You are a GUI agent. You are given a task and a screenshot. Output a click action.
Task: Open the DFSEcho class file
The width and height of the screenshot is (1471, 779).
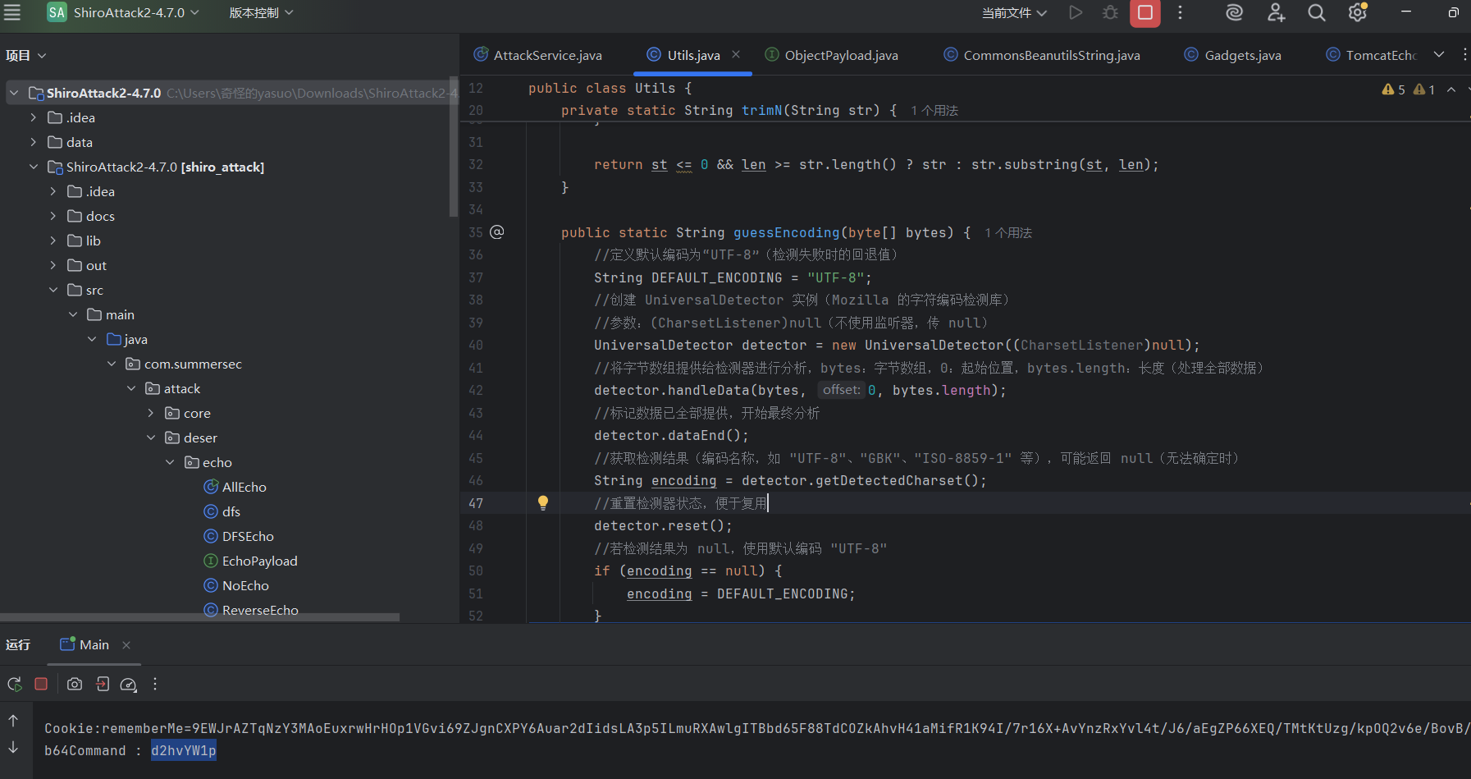[x=248, y=536]
